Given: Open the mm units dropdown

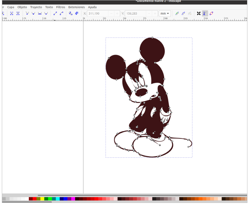Looking at the screenshot, I should click(165, 13).
